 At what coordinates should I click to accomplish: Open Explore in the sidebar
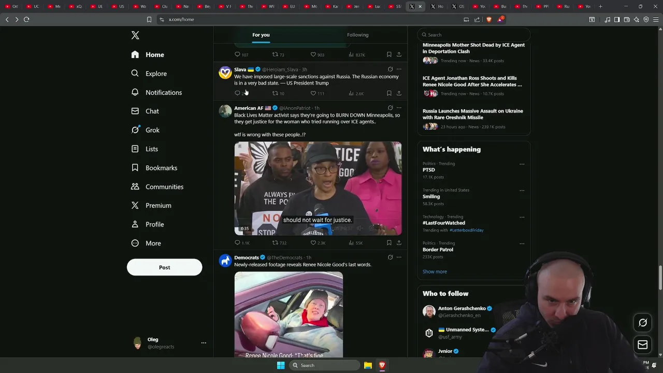point(149,74)
